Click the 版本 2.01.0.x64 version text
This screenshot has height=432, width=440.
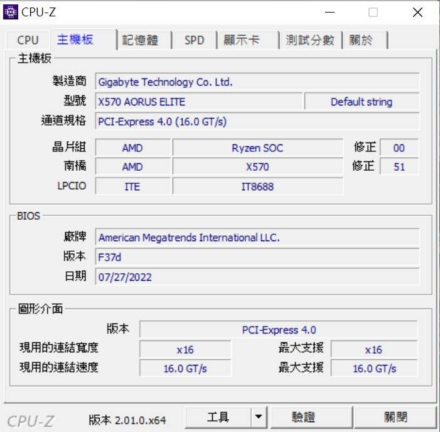[x=127, y=420]
